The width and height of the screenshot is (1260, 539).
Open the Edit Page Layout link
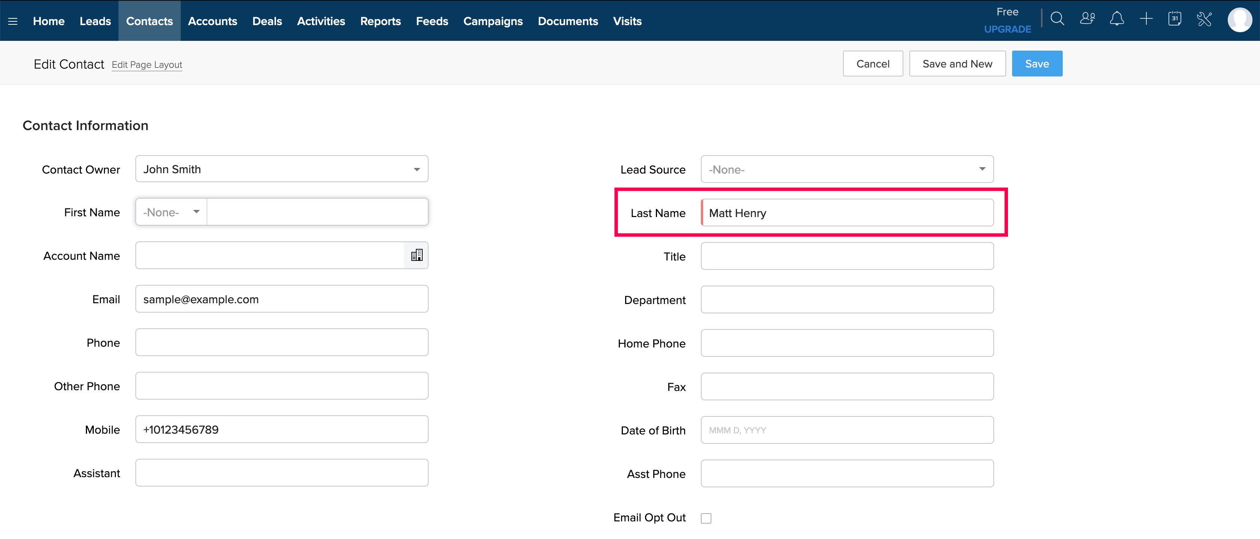coord(147,64)
